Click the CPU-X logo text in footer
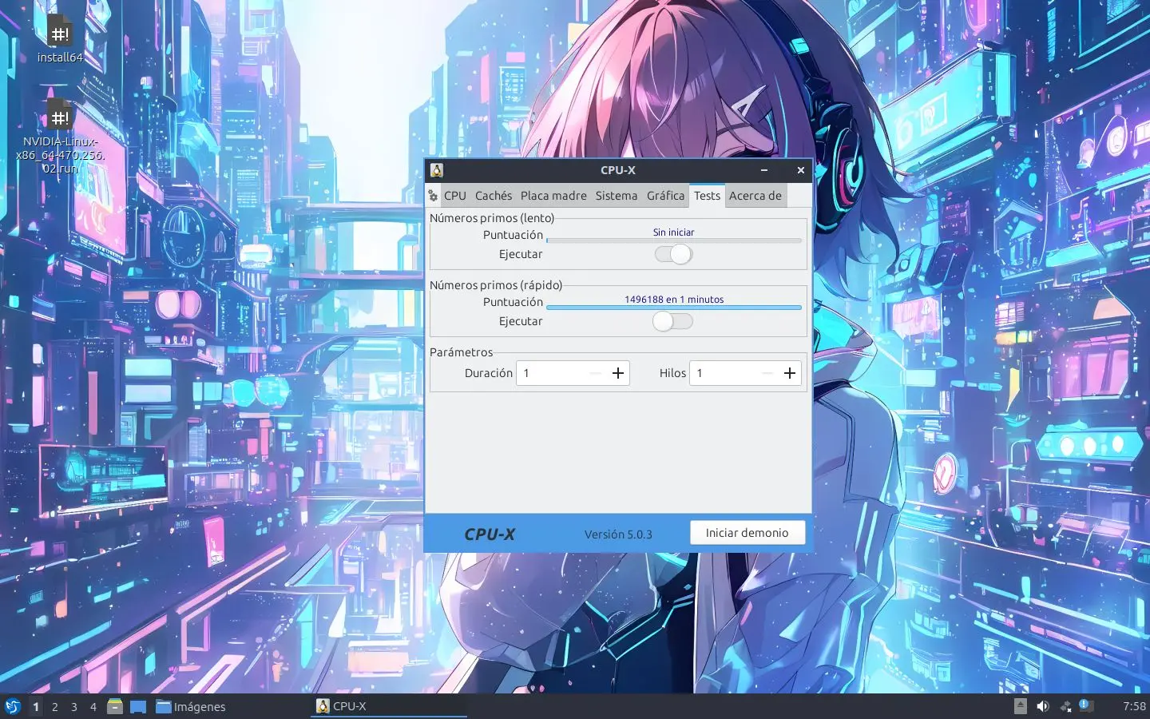The image size is (1150, 719). [490, 534]
